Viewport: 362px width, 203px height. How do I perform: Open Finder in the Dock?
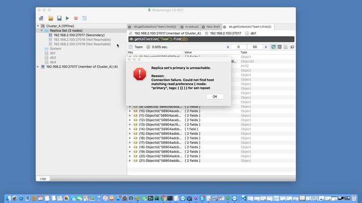8,198
